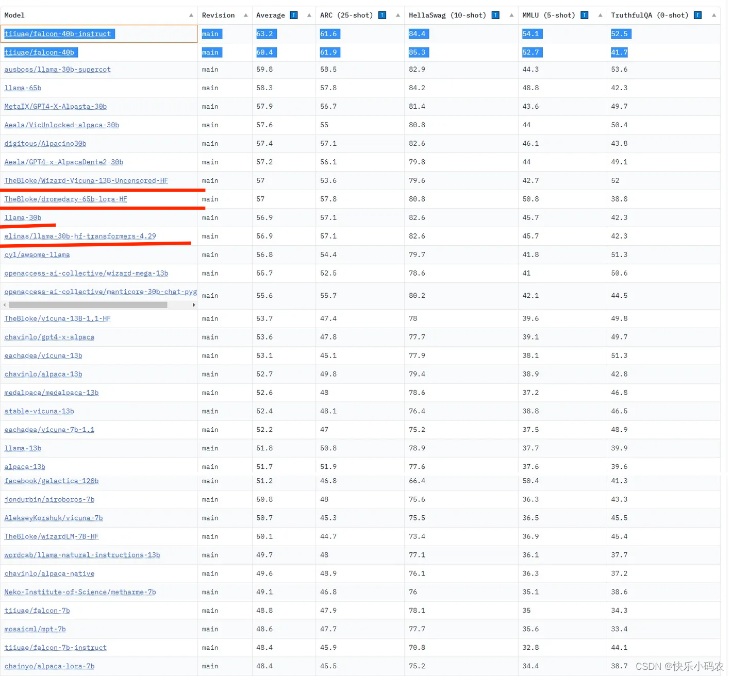732x676 pixels.
Task: Open mosaicml/mpt-7b model link
Action: tap(35, 630)
